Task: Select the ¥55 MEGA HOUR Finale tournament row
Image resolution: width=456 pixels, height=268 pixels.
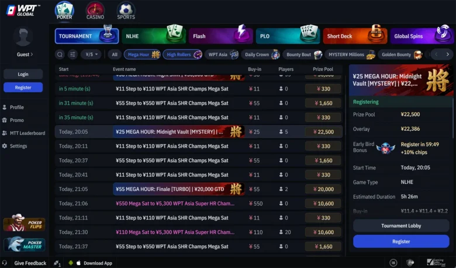Action: coord(199,189)
